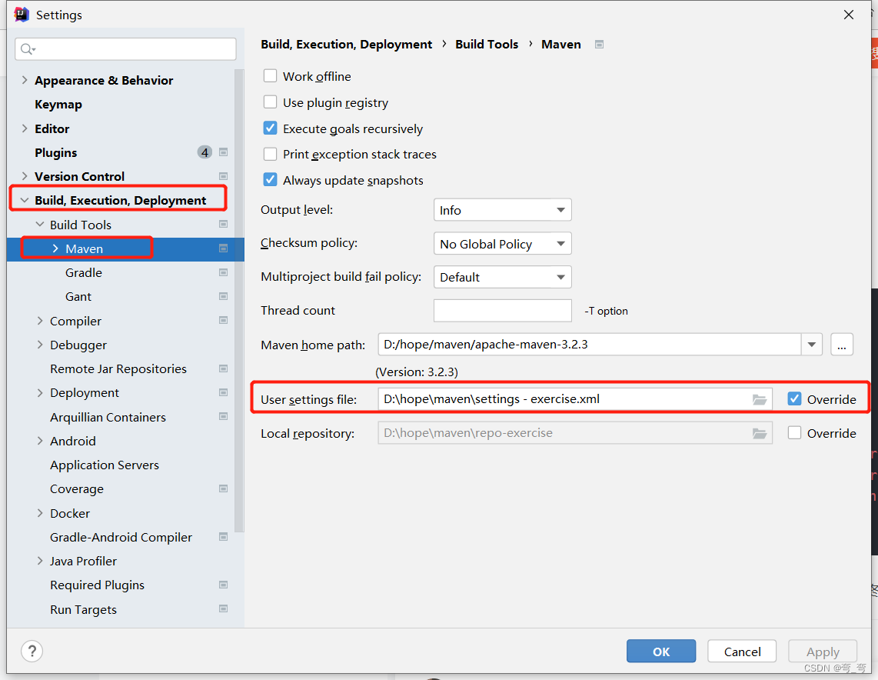Expand the Android node

[40, 441]
